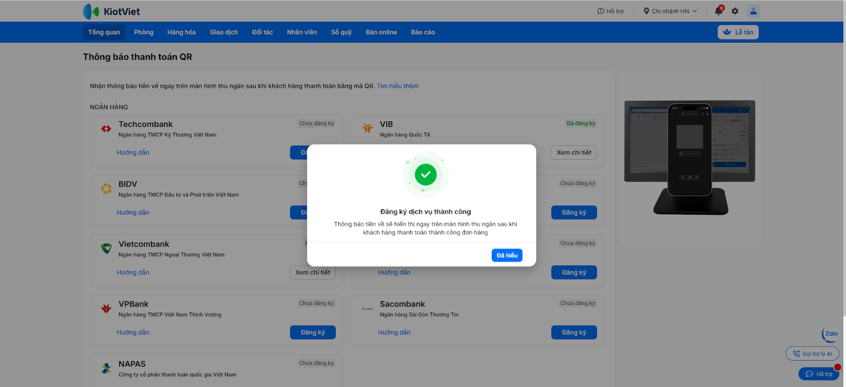
Task: Click Techcombank's Chưa đăng ký status
Action: pyautogui.click(x=317, y=124)
